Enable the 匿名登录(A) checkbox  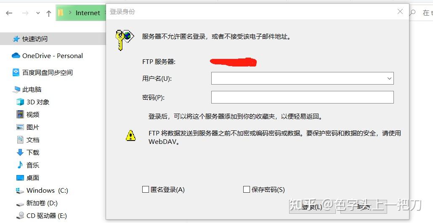(x=146, y=189)
